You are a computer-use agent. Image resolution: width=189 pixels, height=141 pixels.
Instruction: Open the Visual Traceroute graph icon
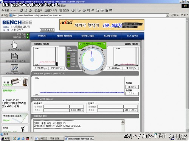coord(14,68)
